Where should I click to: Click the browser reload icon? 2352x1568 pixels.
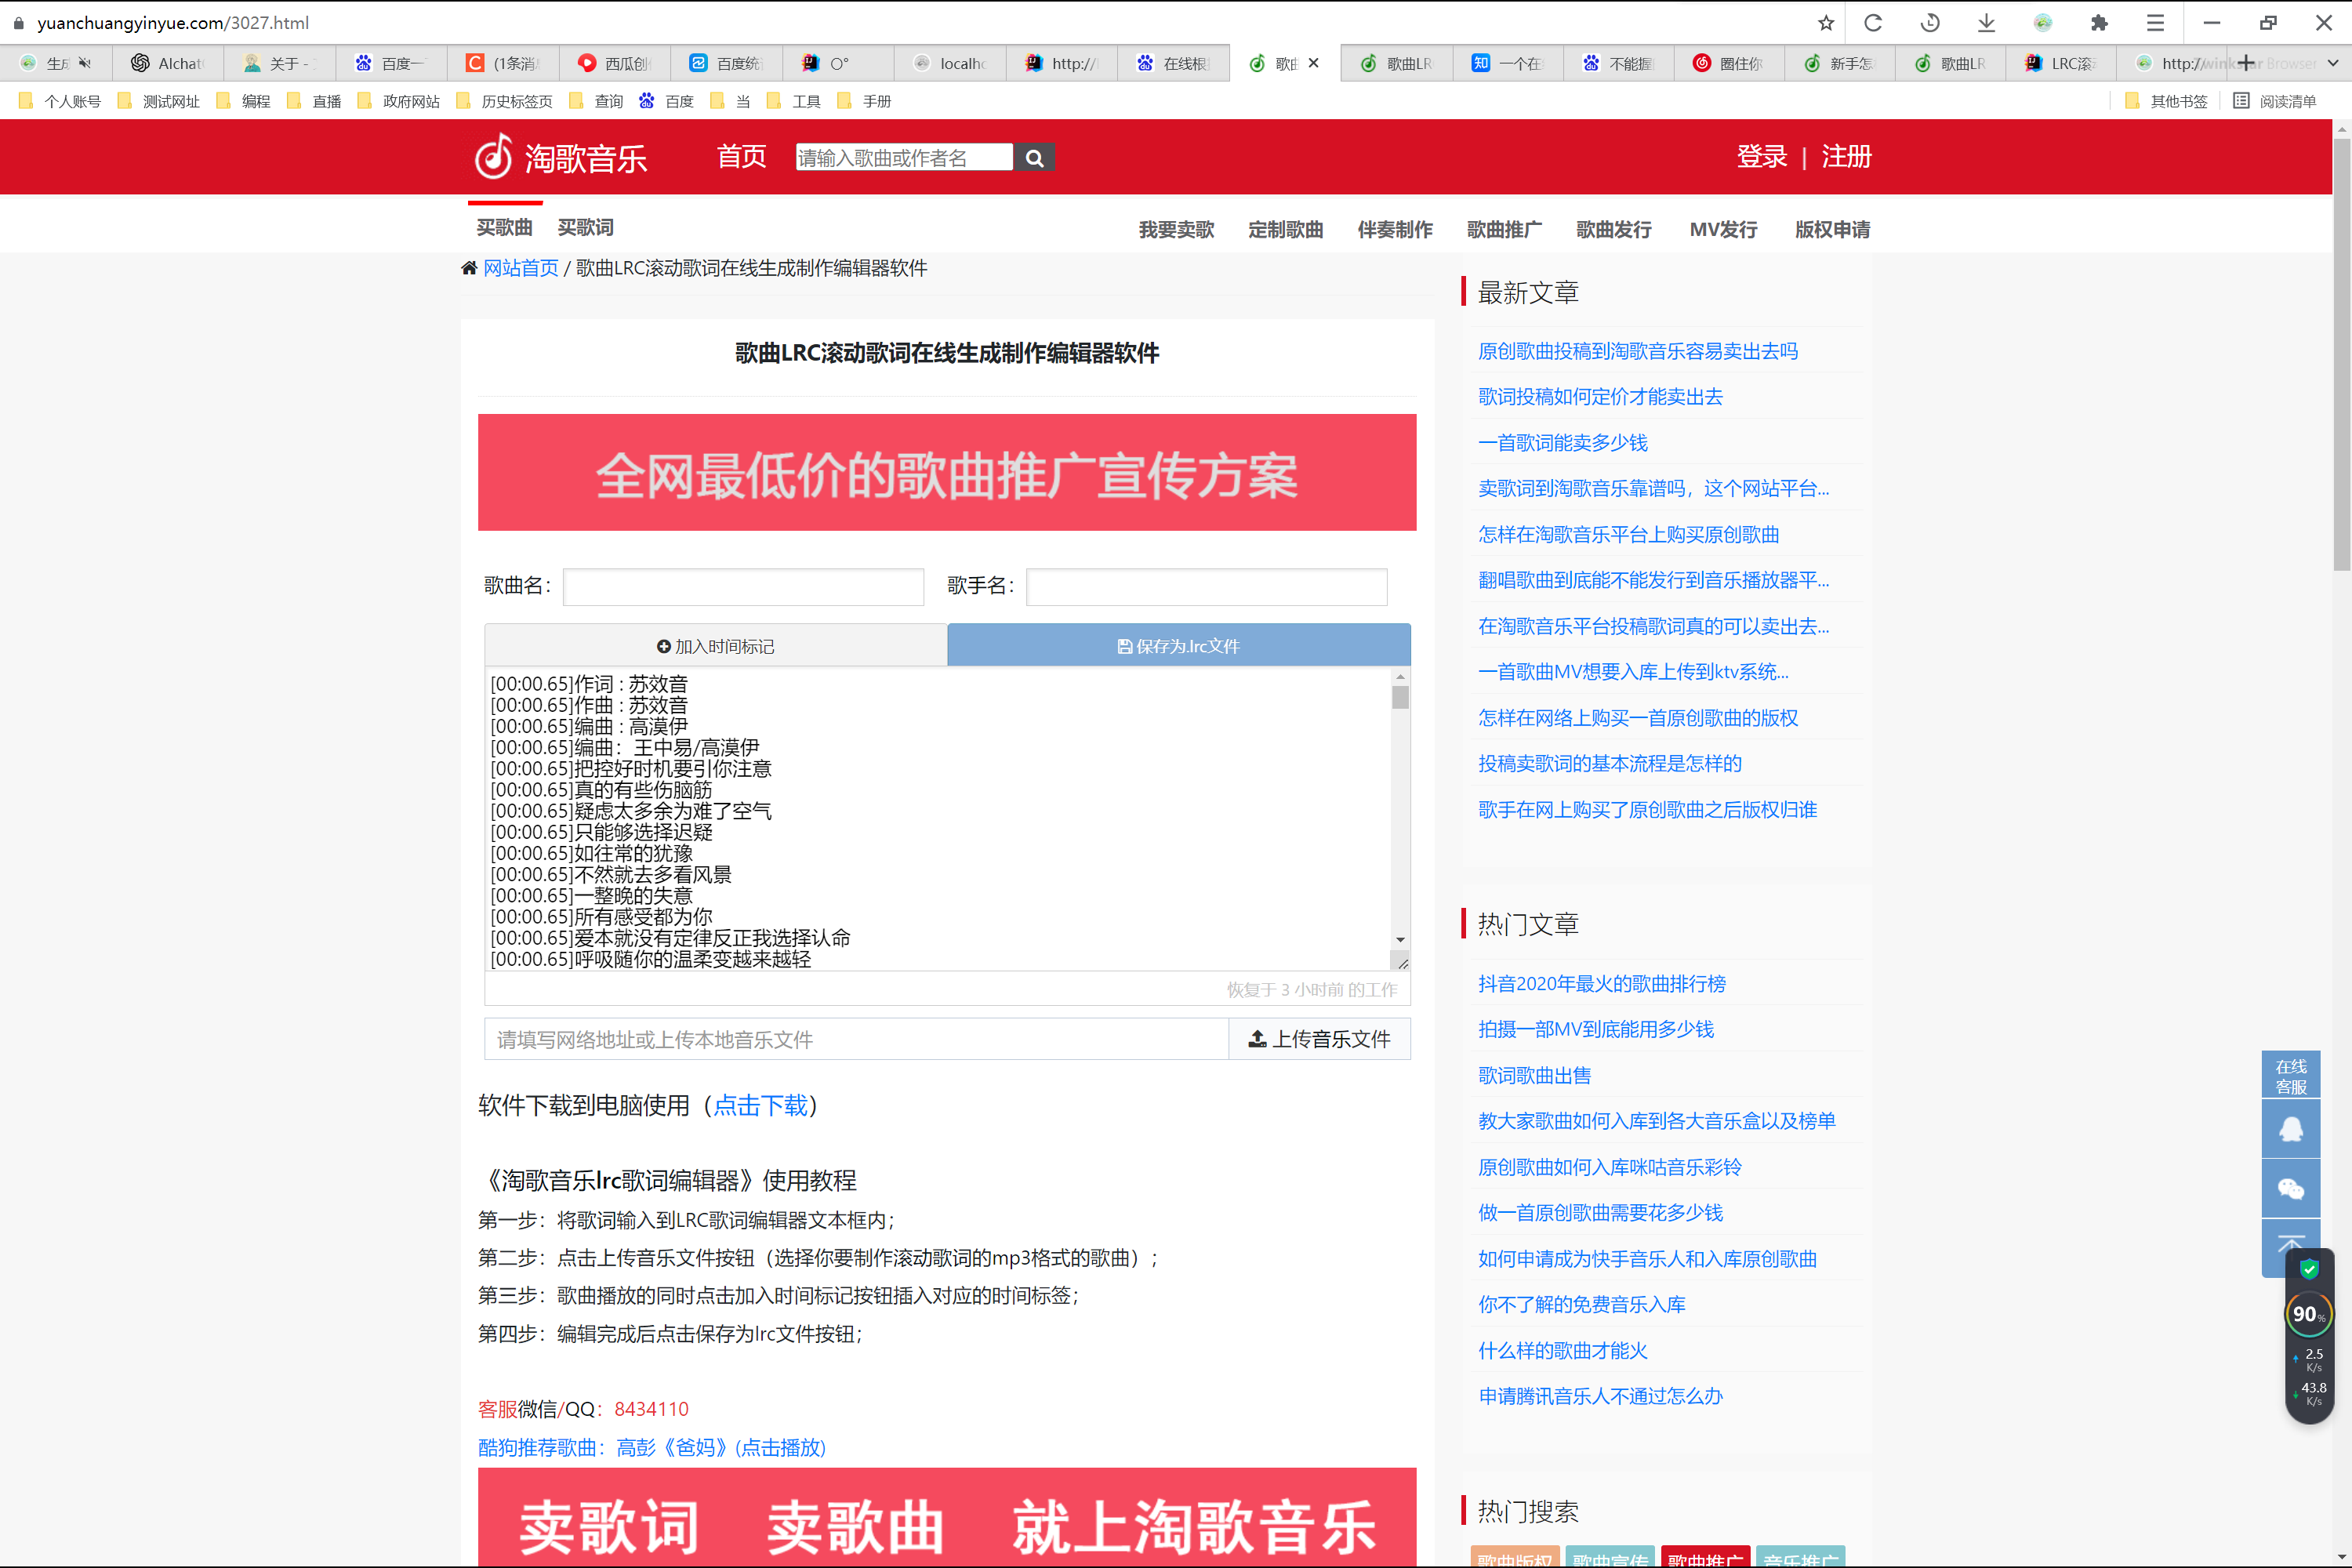pyautogui.click(x=1873, y=22)
